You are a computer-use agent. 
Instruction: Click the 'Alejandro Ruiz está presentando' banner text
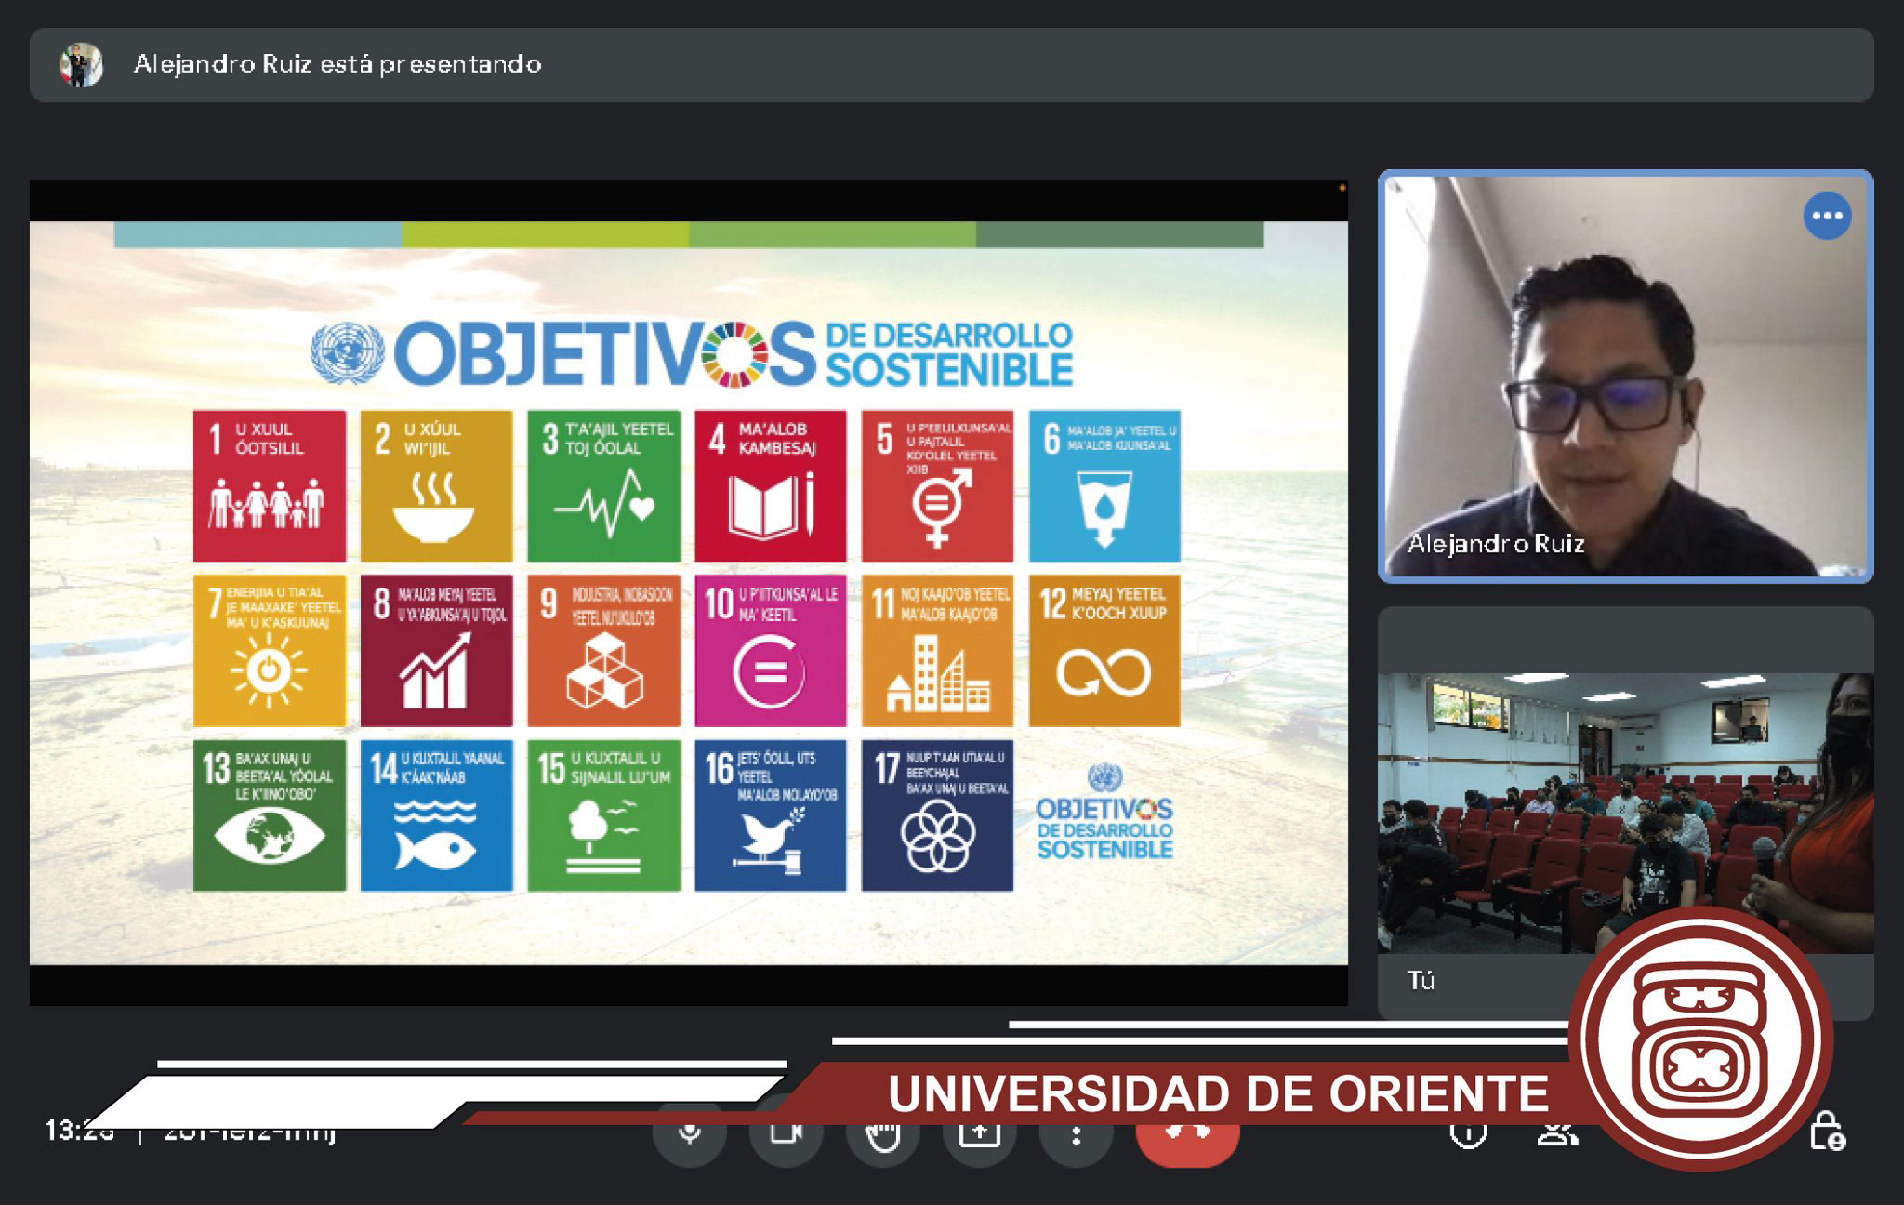point(337,64)
